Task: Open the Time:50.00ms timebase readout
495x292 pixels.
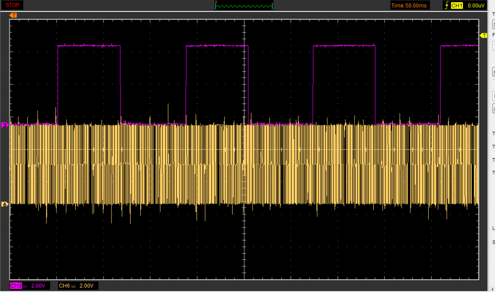Action: 408,5
